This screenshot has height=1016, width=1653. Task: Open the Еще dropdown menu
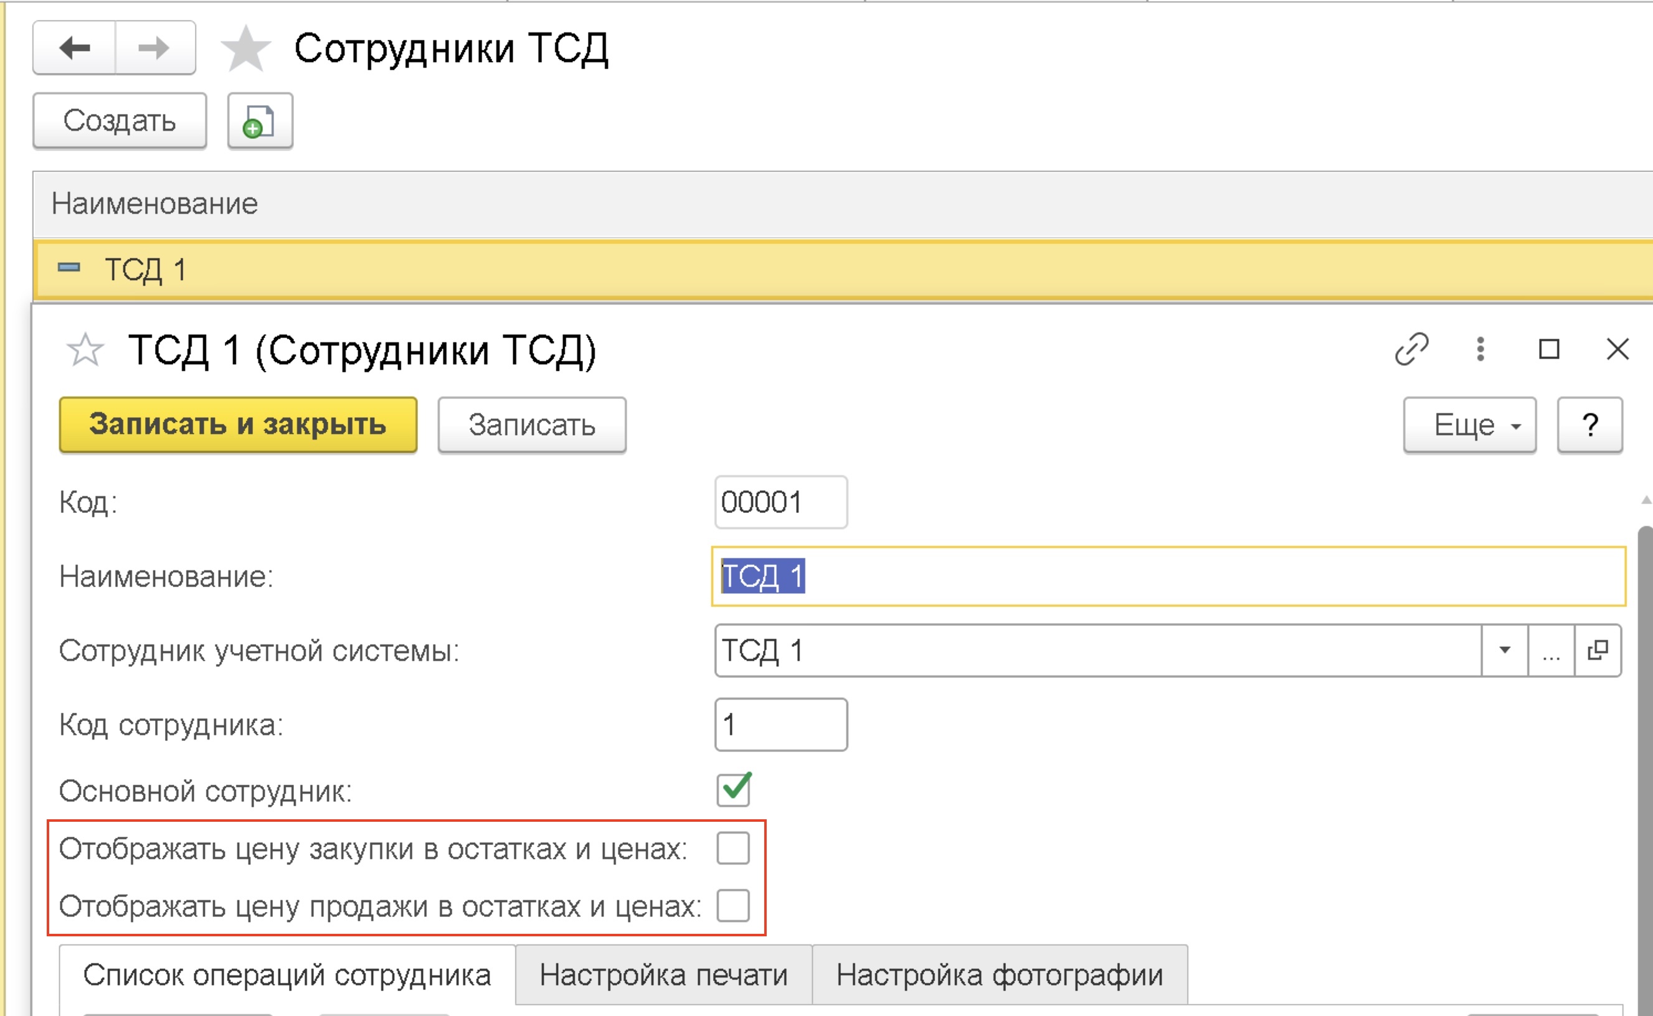1469,425
